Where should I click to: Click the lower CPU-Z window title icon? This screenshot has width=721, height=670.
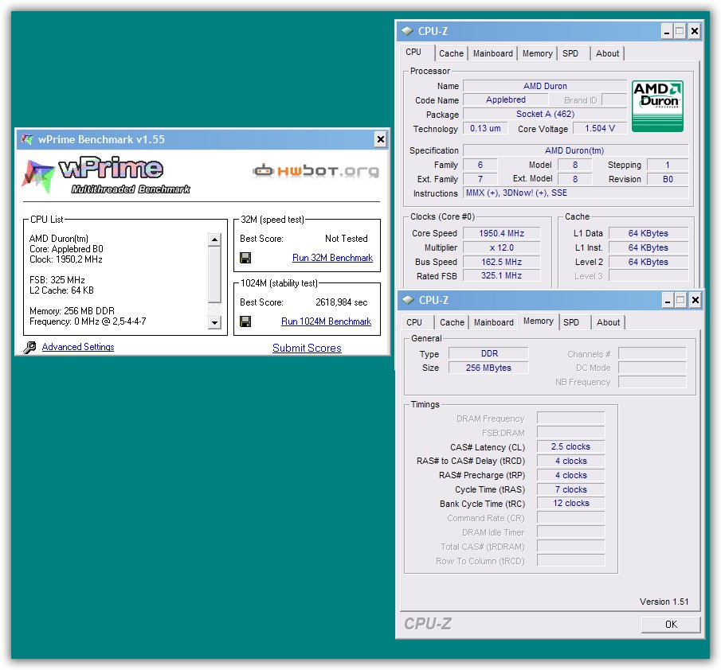pyautogui.click(x=409, y=300)
